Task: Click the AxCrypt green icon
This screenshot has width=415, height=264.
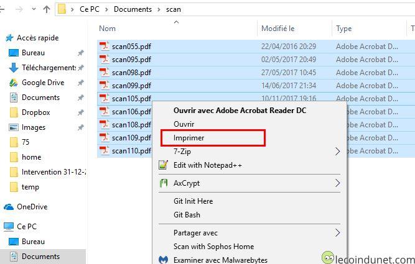Action: click(163, 183)
